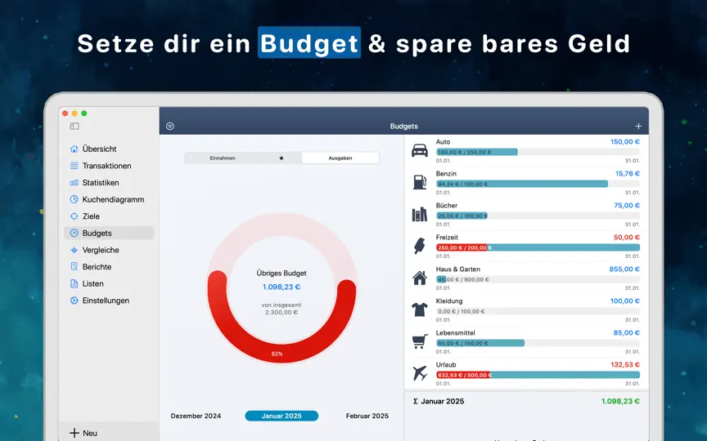This screenshot has width=707, height=441.
Task: Click the Berichte document icon
Action: [x=74, y=267]
